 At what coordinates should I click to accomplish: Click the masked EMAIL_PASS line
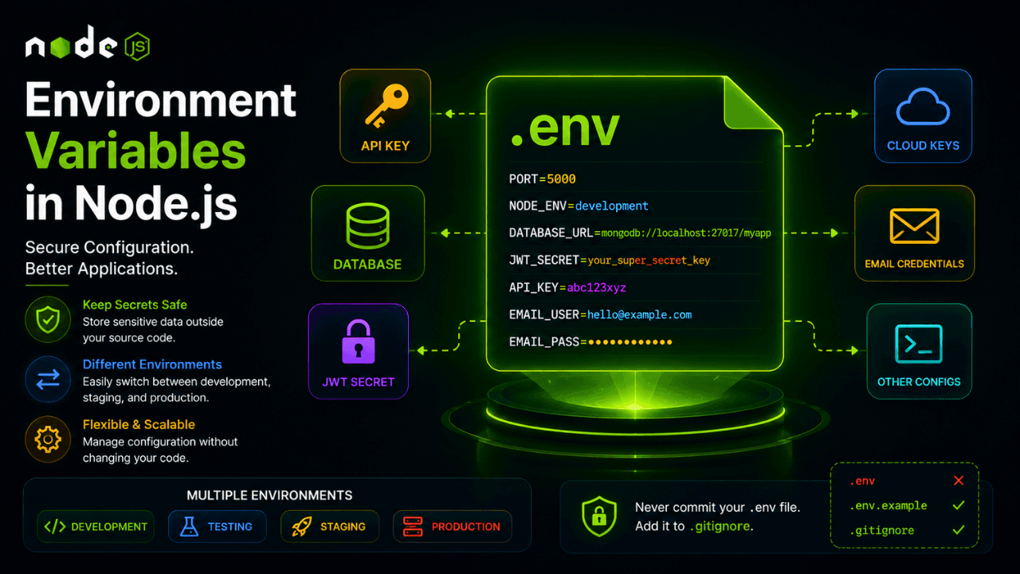point(590,341)
